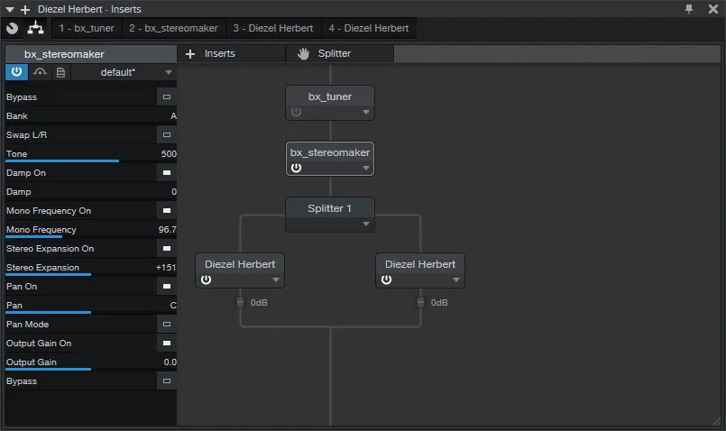This screenshot has height=431, width=726.
Task: Open the Splitter 1 dropdown arrow
Action: tap(366, 224)
